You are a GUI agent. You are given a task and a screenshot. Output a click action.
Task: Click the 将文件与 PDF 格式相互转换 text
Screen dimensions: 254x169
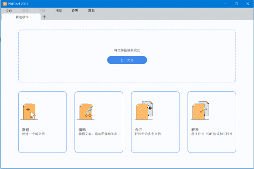[x=212, y=134]
